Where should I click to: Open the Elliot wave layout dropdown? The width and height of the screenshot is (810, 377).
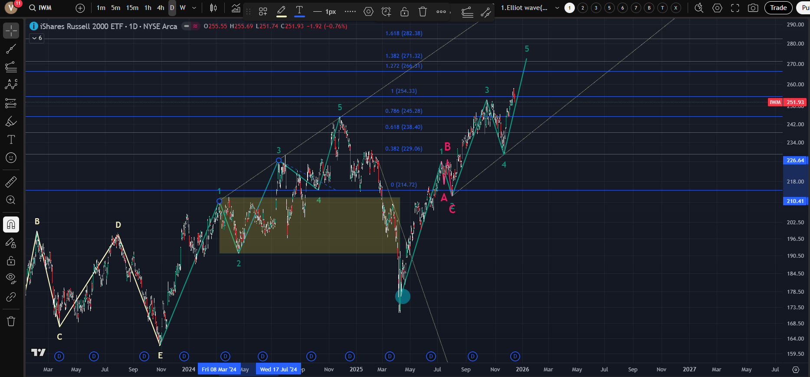point(557,8)
